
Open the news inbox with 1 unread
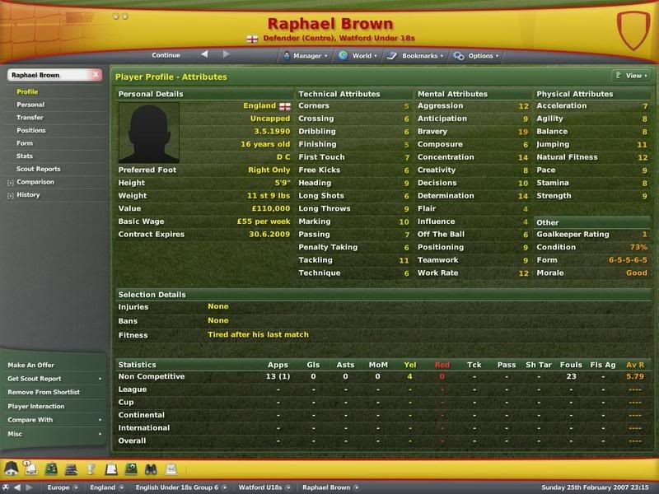[30, 468]
